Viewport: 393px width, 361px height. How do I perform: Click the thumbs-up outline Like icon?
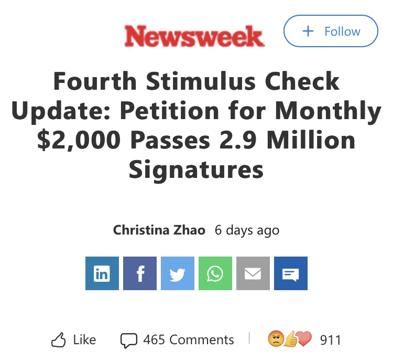(x=58, y=340)
